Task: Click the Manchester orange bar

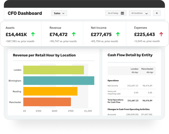Action: click(x=47, y=102)
